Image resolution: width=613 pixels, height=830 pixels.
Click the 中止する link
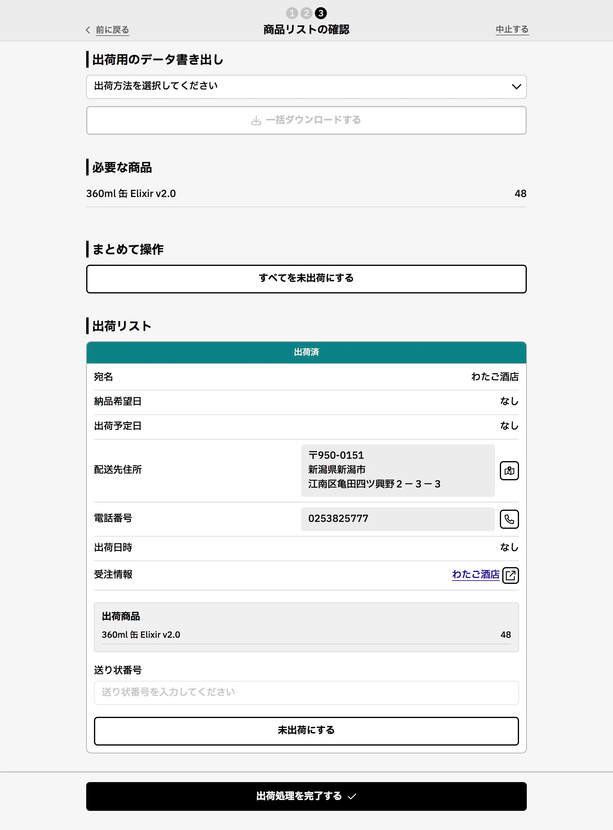pos(512,29)
